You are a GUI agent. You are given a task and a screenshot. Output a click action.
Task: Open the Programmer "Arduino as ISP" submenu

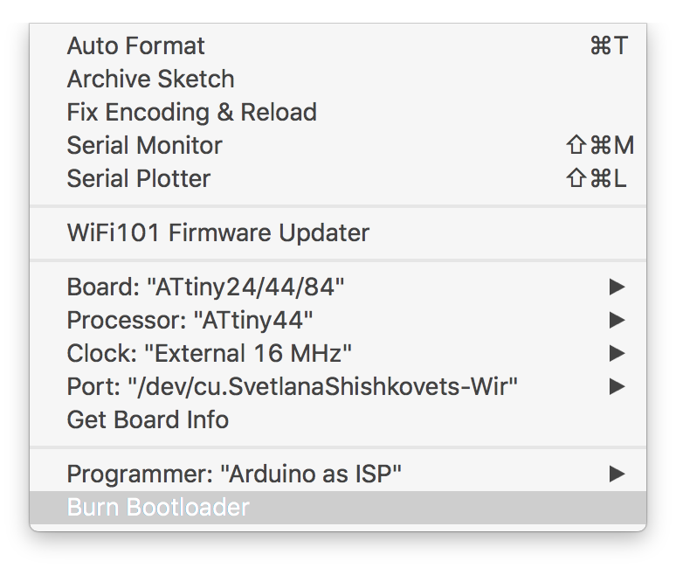coord(338,474)
